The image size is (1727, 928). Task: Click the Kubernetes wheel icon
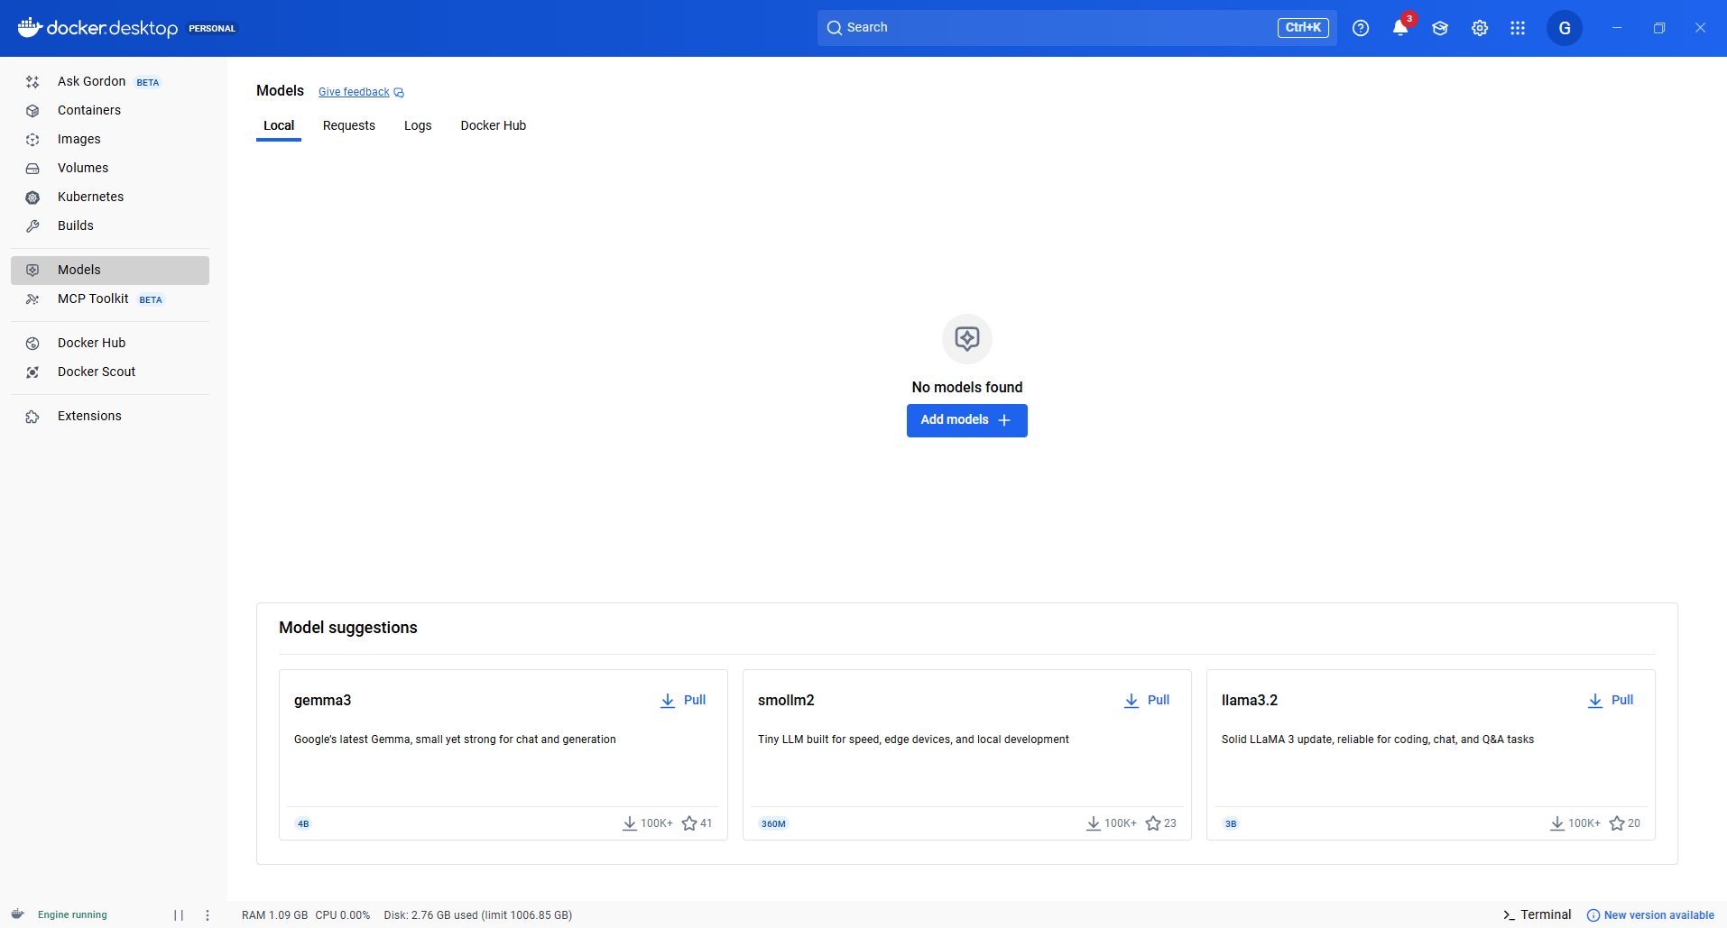(x=32, y=198)
